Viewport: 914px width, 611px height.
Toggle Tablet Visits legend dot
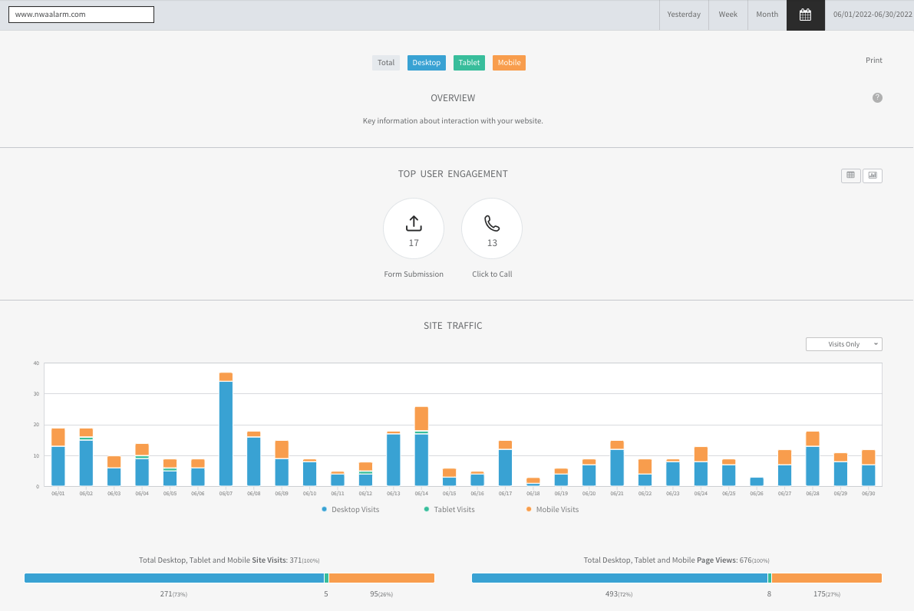click(427, 509)
